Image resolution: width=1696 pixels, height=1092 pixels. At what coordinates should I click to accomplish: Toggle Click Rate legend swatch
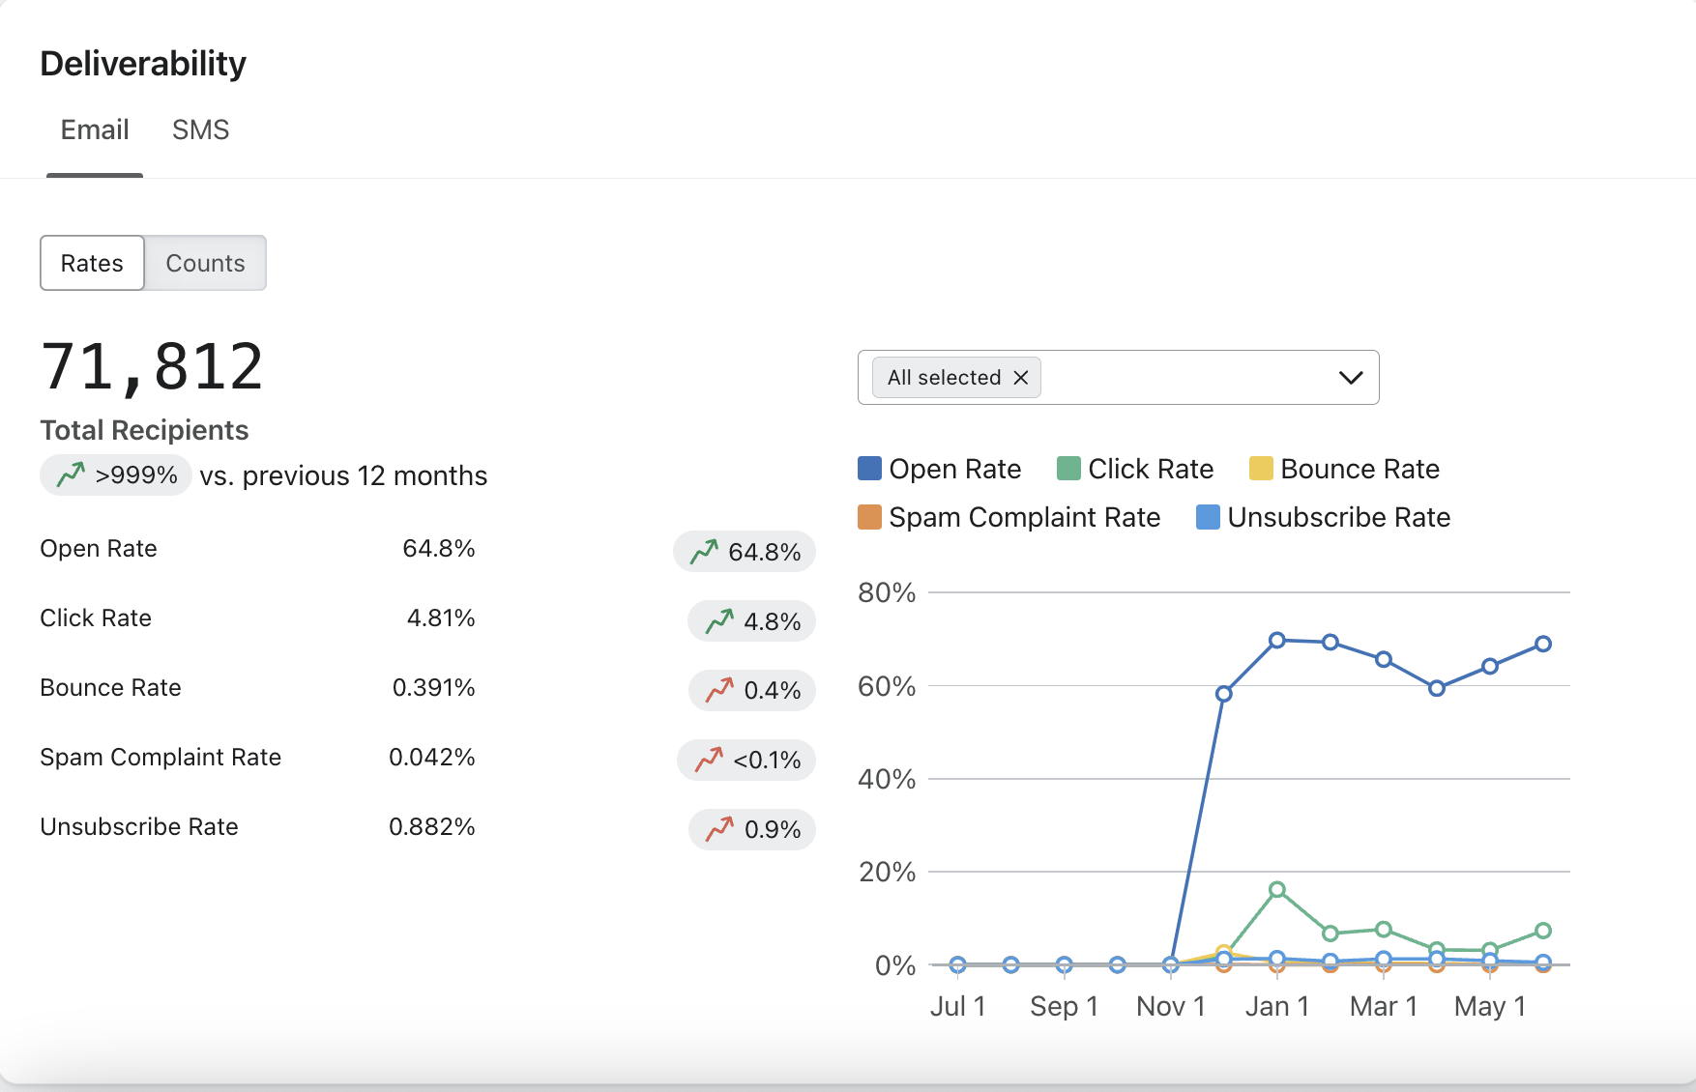tap(1068, 469)
